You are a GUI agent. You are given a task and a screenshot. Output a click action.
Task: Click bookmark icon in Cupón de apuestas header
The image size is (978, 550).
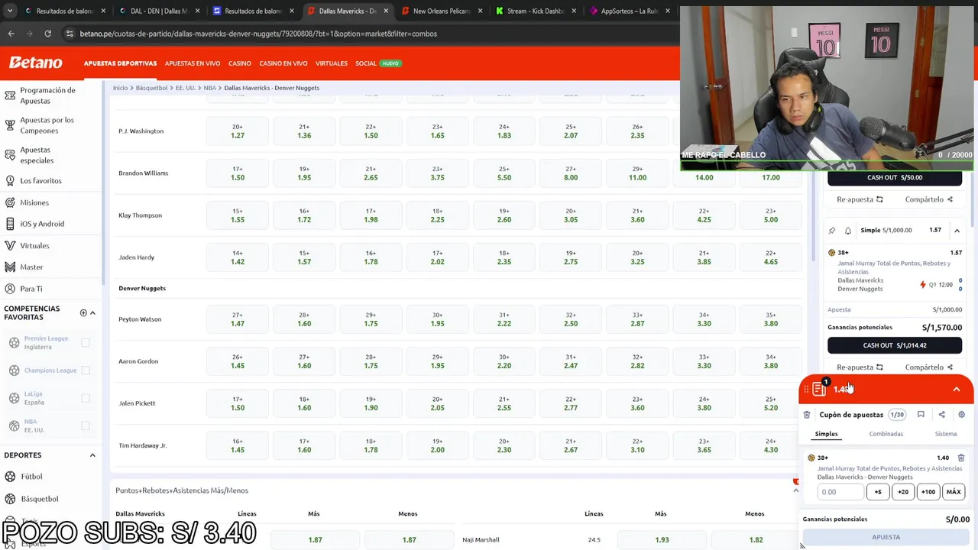(x=921, y=415)
